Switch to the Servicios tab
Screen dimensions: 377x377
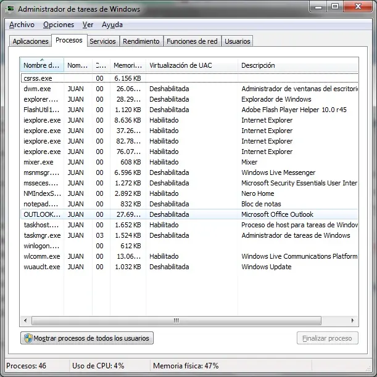coord(102,41)
